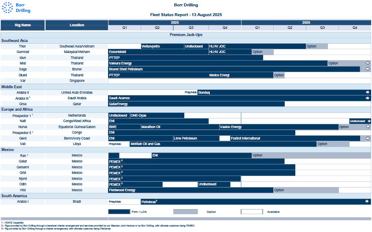Screen dimensions: 372x232
Task: Click the Europe and Africa region heading
Action: point(17,109)
